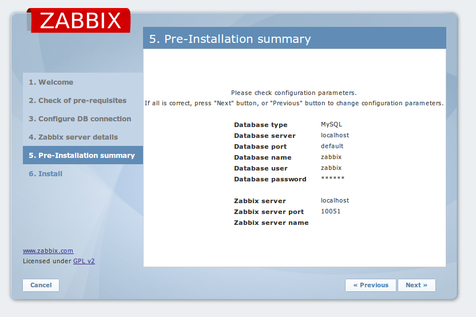Open the www.zabbix.com link
Screen dimensions: 476x317
[x=48, y=251]
